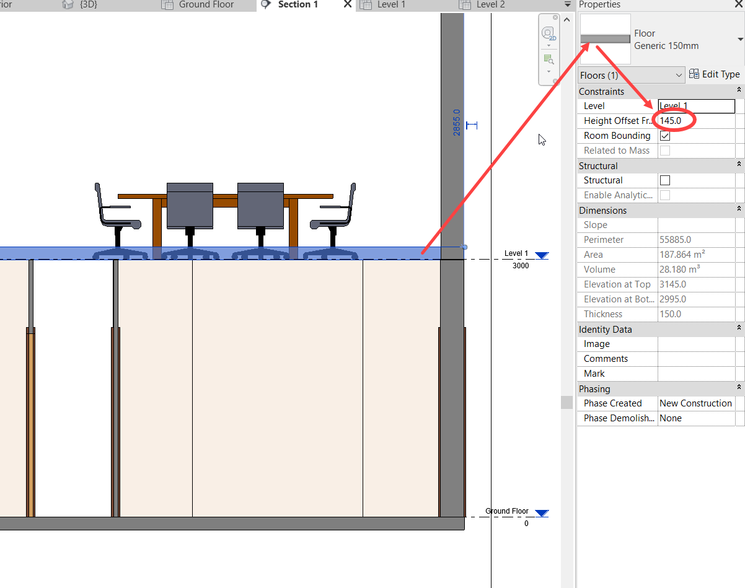Collapse the Identity Data section

pyautogui.click(x=739, y=329)
